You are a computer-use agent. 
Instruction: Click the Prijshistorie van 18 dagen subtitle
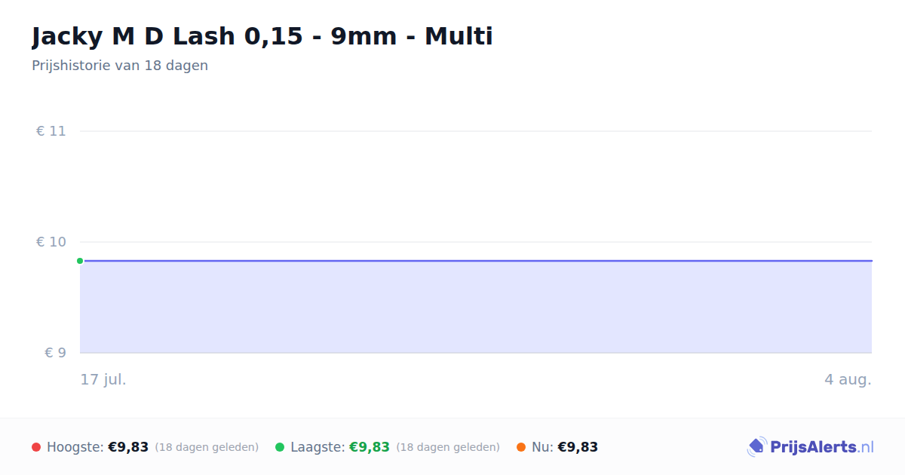[120, 66]
